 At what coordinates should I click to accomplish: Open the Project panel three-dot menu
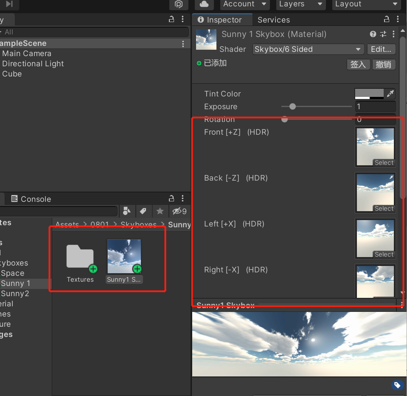point(183,198)
